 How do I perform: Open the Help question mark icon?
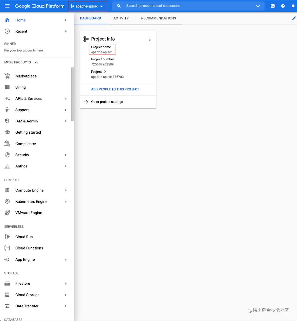(x=283, y=6)
